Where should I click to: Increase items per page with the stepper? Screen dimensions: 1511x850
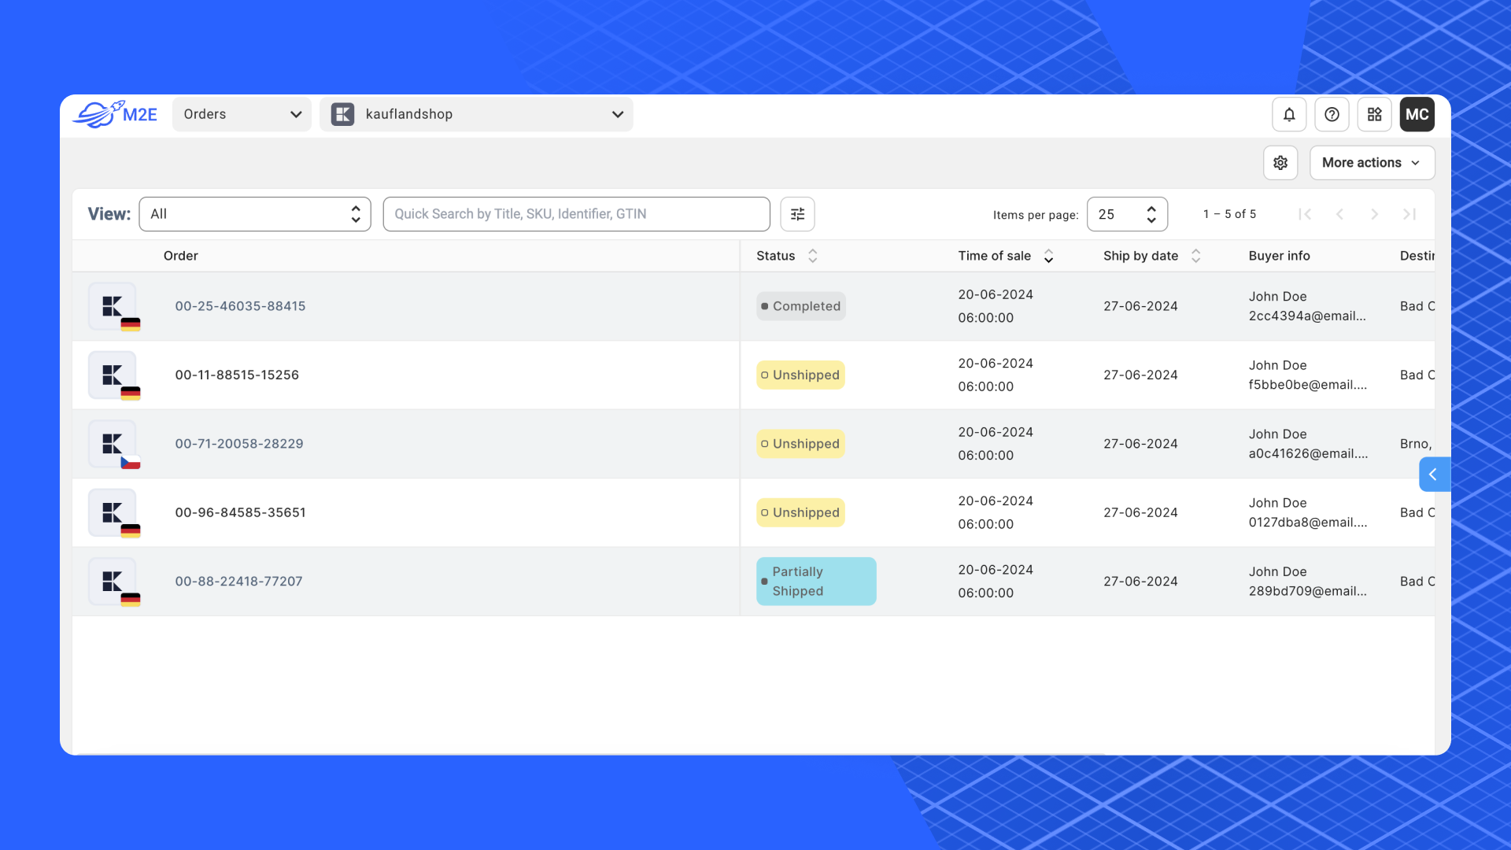1151,208
